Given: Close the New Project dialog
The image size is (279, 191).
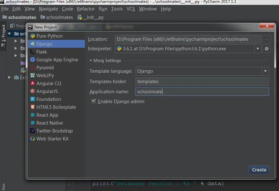Looking at the screenshot, I should (x=267, y=26).
